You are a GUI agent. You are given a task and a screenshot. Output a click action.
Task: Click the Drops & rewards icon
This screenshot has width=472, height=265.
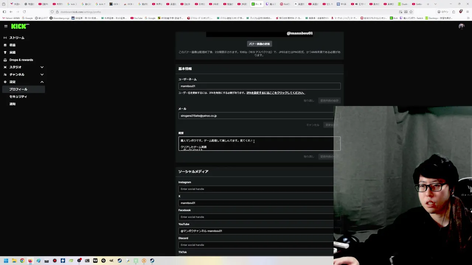5,60
